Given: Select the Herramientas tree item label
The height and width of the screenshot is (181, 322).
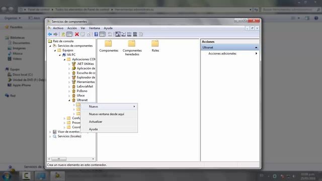Looking at the screenshot, I should point(86,82).
